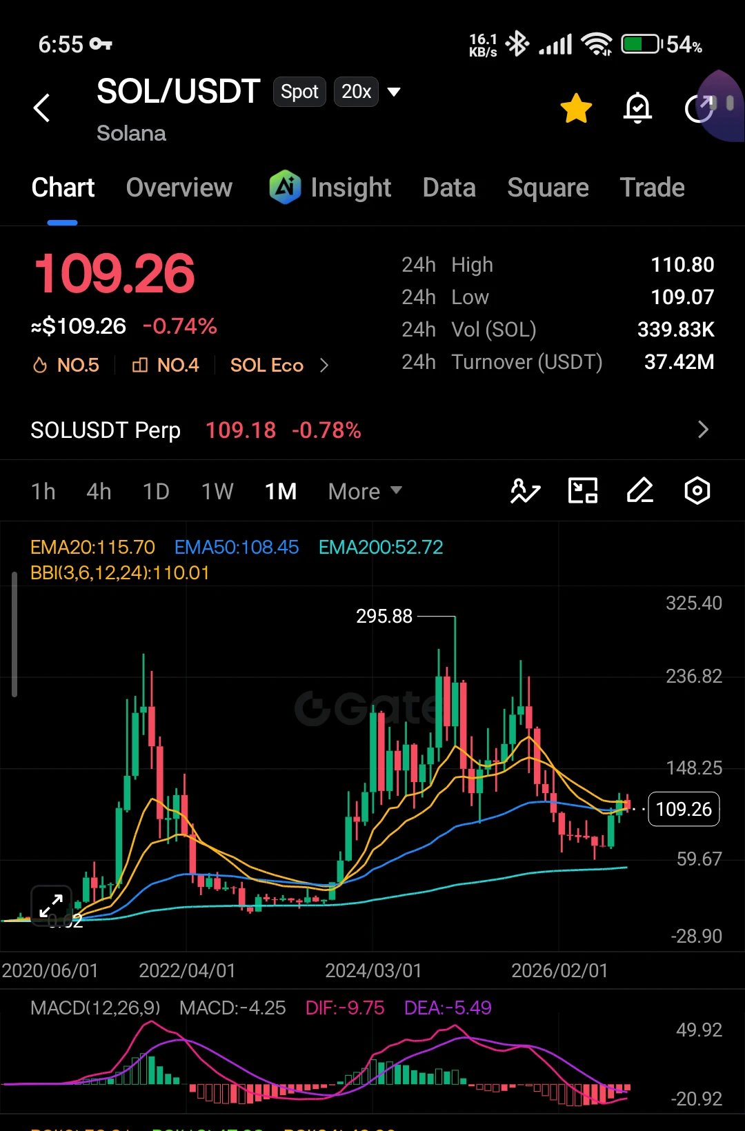Screen dimensions: 745x1131
Task: Tap the NO.4 ranking badge
Action: (x=166, y=365)
